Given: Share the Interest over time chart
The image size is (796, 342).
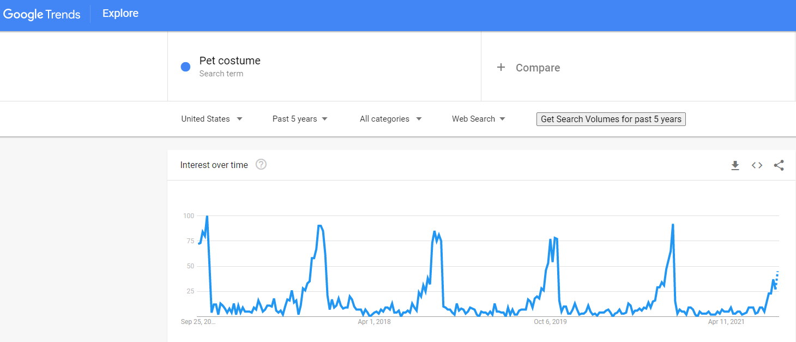Looking at the screenshot, I should [779, 165].
